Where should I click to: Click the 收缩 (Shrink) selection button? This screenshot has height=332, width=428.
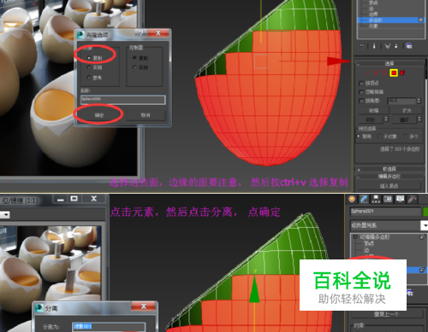click(373, 110)
